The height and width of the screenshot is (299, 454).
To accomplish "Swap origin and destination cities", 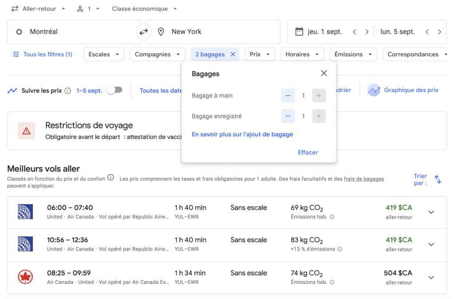I will click(144, 32).
